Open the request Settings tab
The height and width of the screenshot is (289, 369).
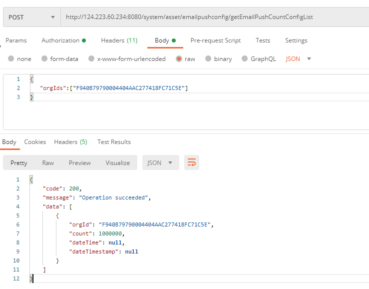coord(296,40)
